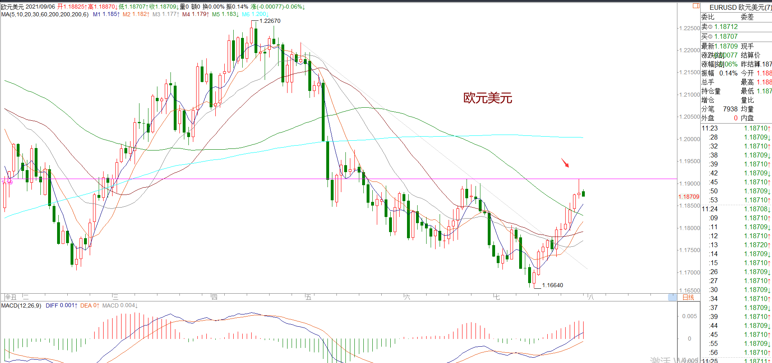Click the 持仓量 label

[711, 91]
